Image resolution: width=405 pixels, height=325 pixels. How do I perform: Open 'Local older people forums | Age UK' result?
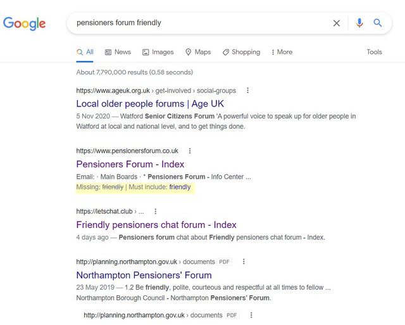[x=150, y=104]
